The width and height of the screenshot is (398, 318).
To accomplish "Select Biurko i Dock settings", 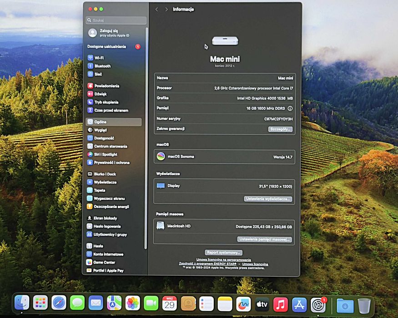I will (101, 174).
